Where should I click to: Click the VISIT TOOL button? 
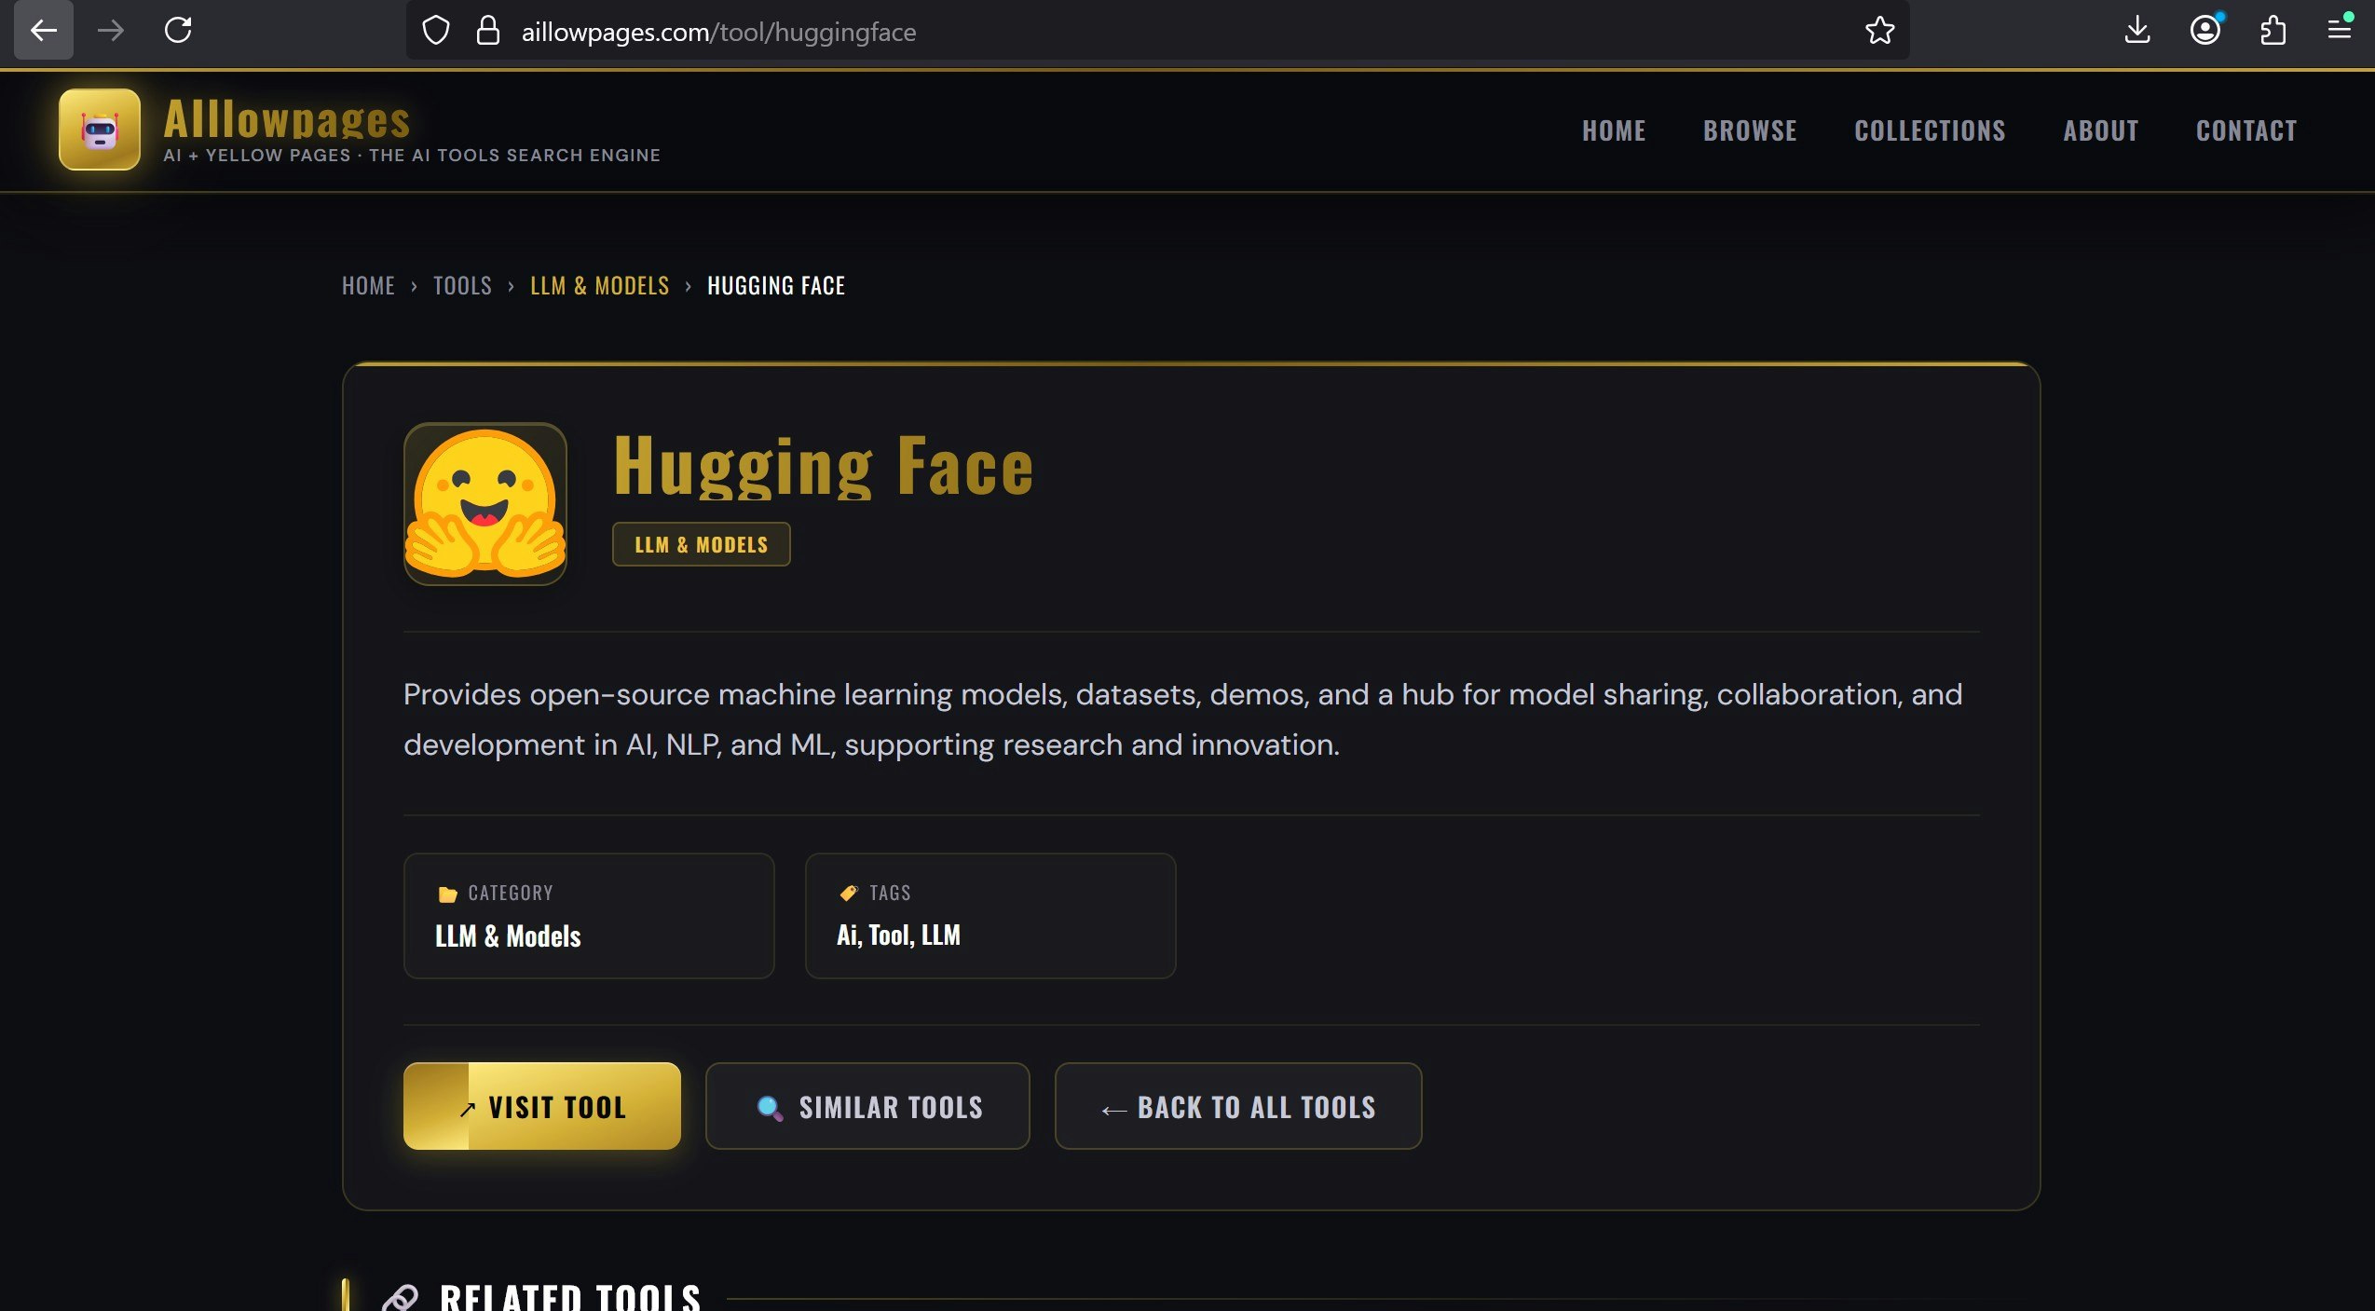pos(541,1106)
